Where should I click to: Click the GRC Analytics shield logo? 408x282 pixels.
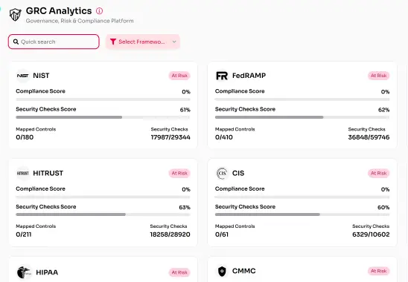pyautogui.click(x=15, y=15)
